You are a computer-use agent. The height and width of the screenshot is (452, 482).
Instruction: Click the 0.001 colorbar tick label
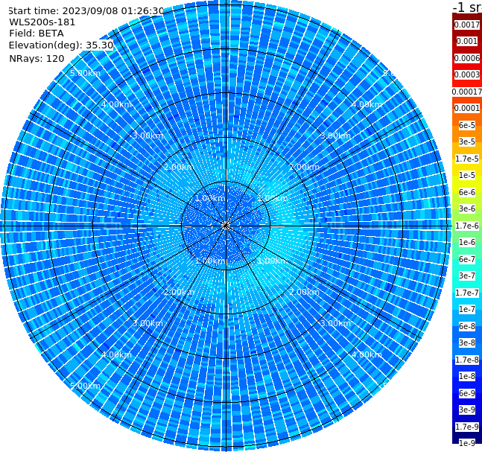point(467,41)
